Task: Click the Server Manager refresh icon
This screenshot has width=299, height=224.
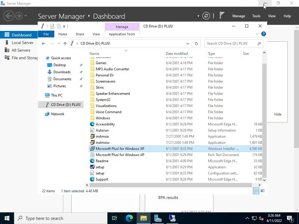Action: click(206, 16)
